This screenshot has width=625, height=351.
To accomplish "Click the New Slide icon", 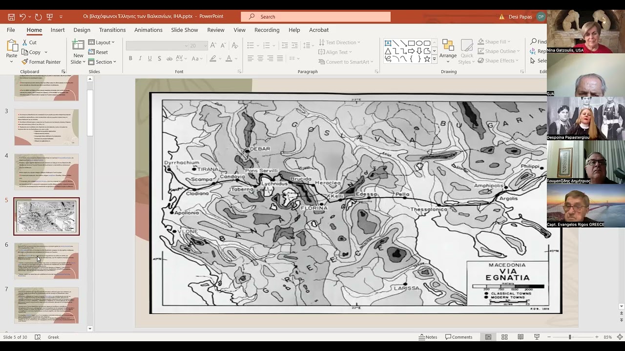I will (x=78, y=45).
